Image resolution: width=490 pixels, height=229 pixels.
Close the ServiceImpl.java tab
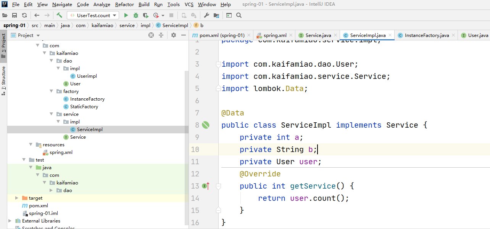point(390,35)
